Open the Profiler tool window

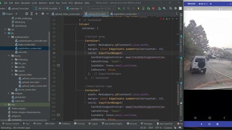[50, 123]
